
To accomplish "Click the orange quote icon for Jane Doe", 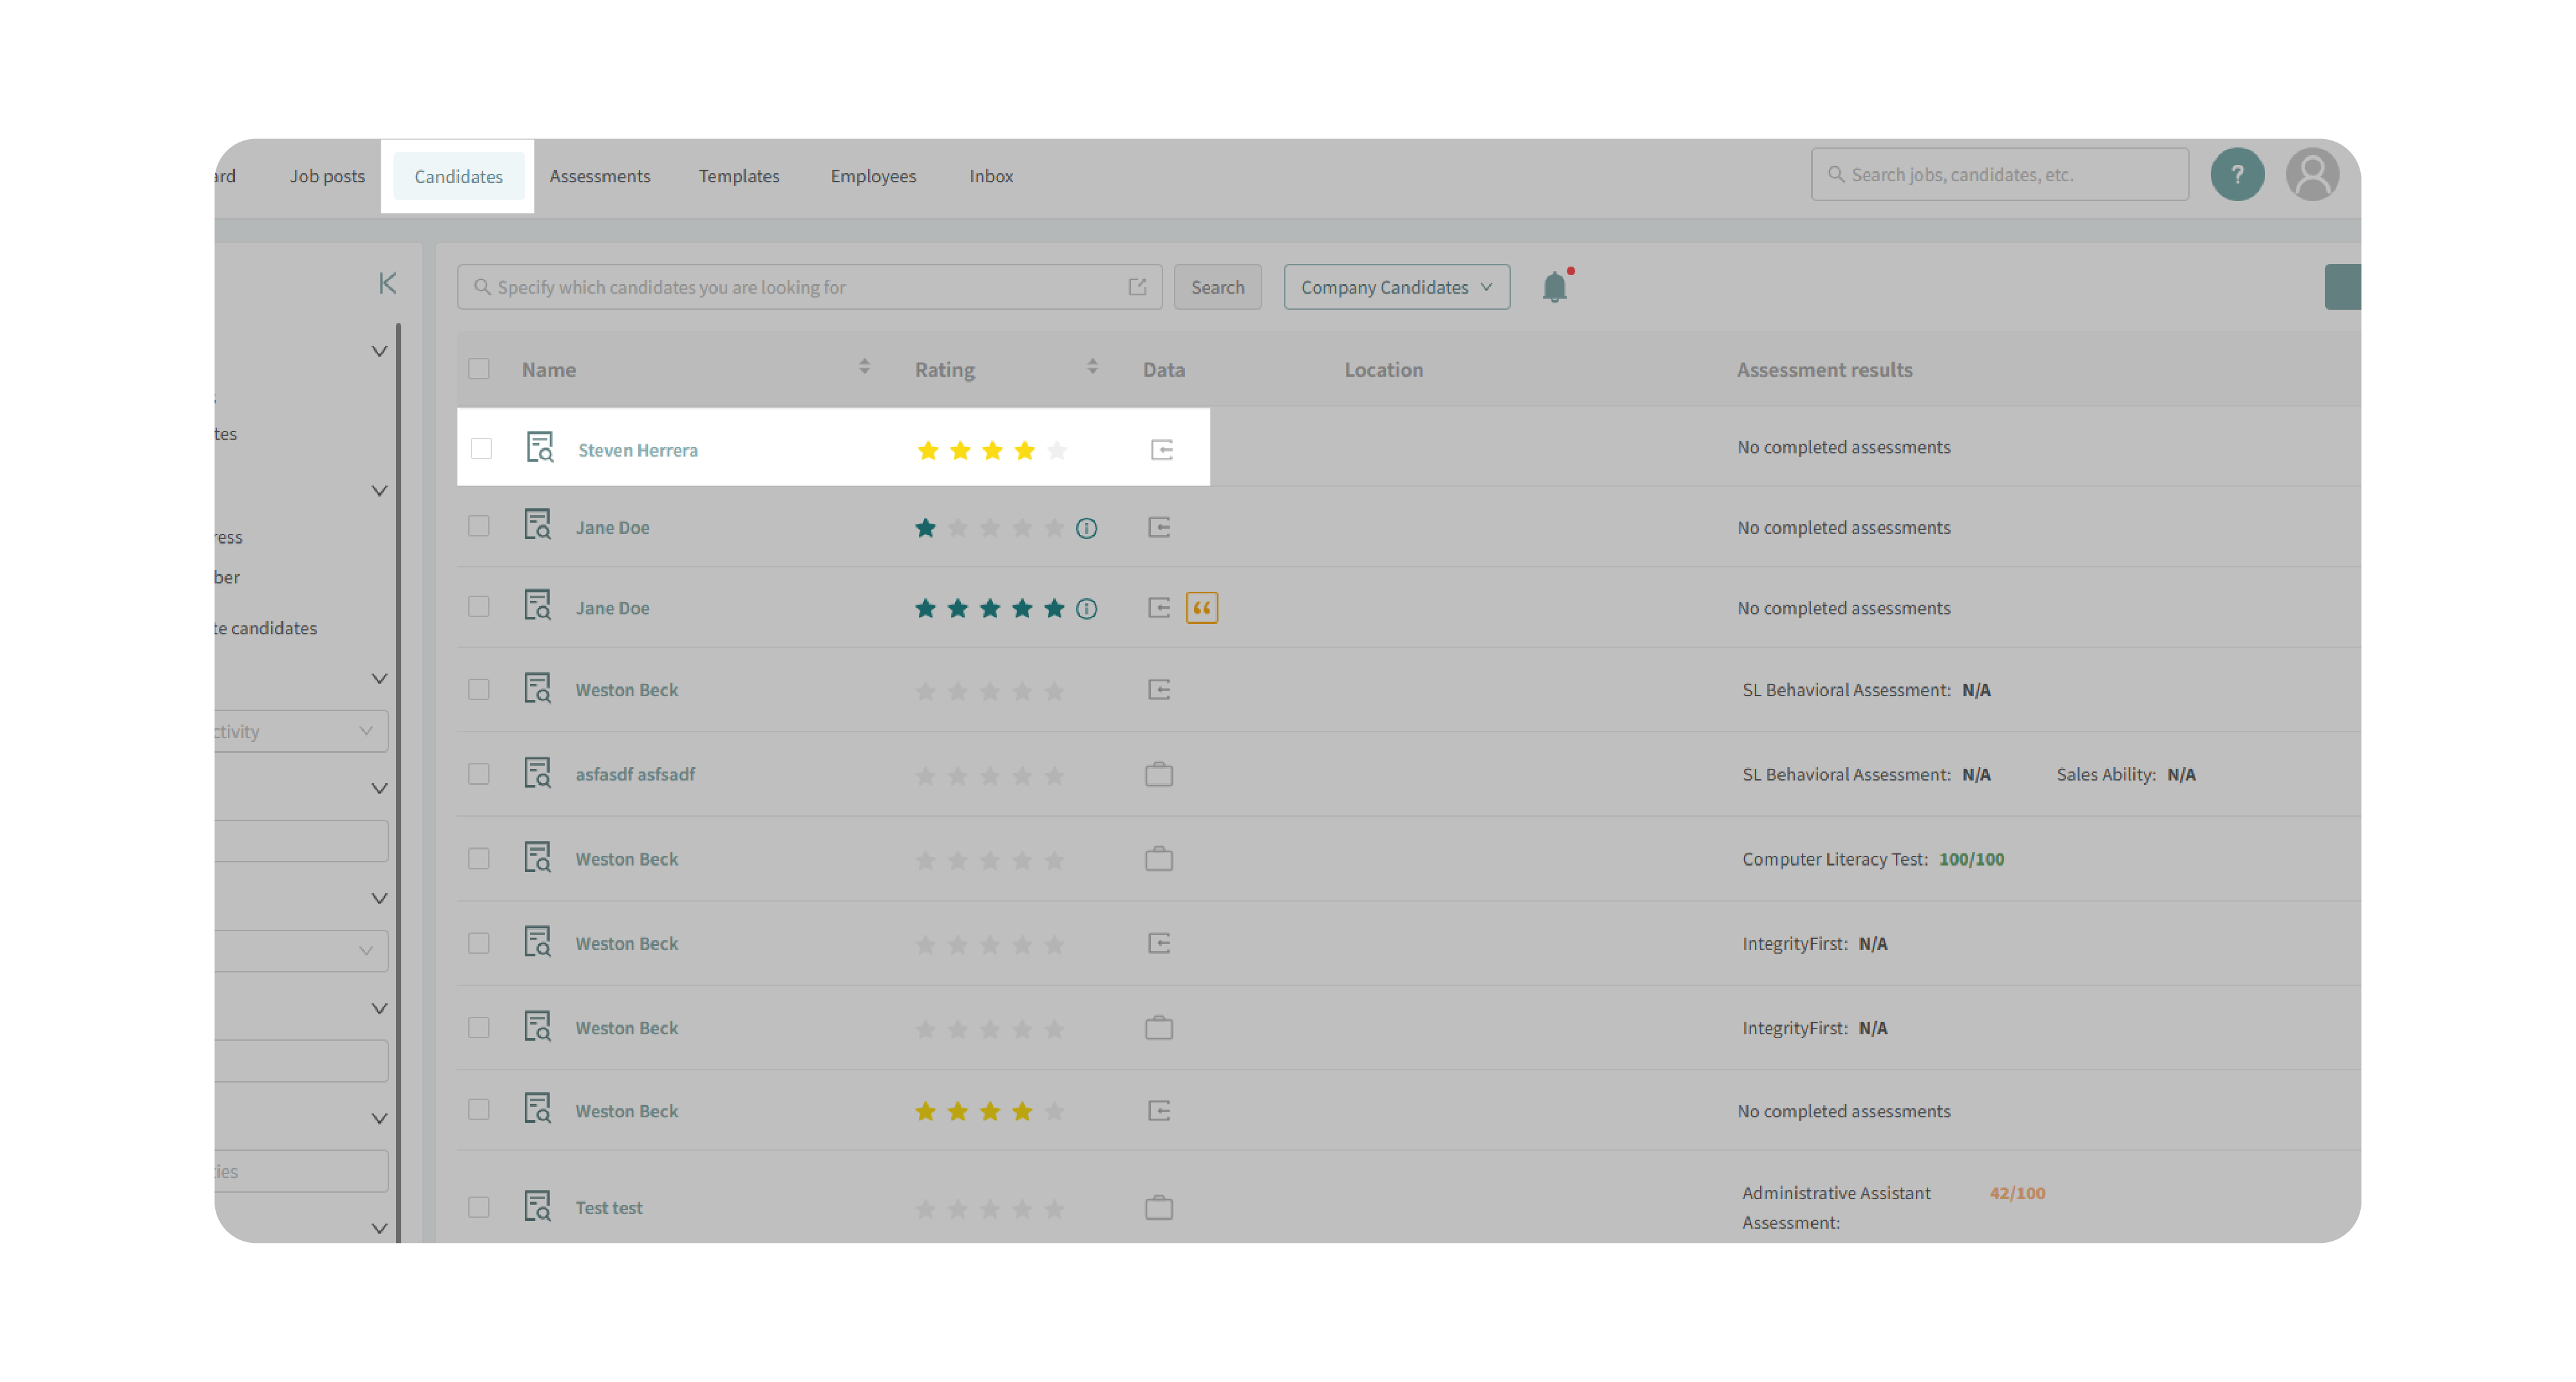I will (1201, 608).
